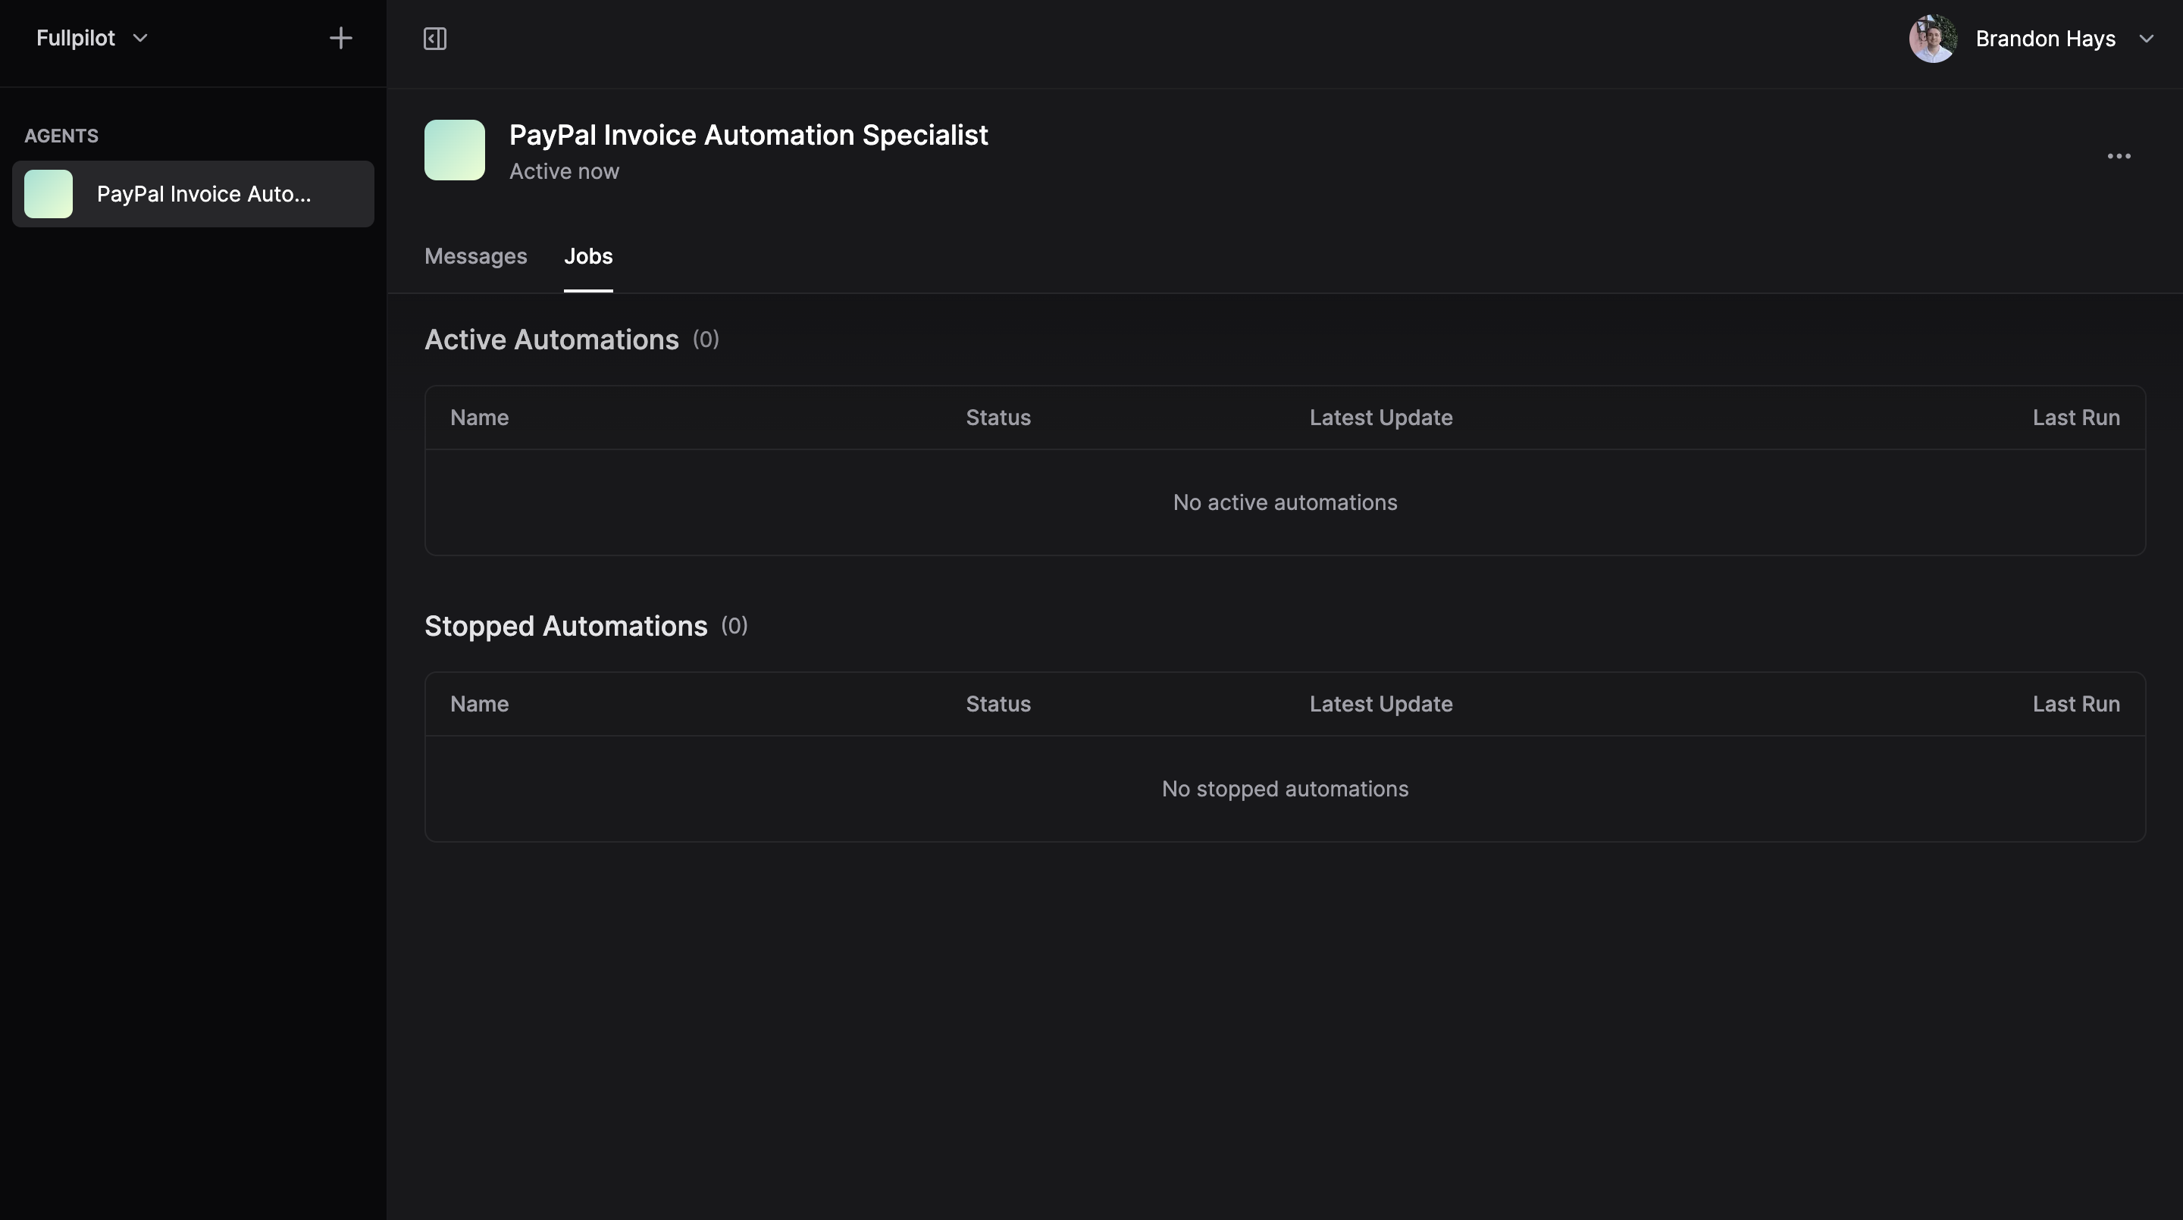Click the Brandon Hays username
The width and height of the screenshot is (2183, 1220).
[x=2045, y=39]
